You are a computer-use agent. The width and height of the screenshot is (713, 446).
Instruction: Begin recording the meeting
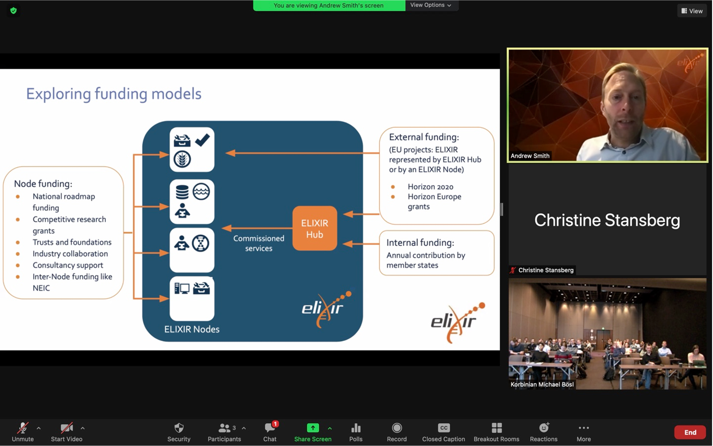pos(396,432)
